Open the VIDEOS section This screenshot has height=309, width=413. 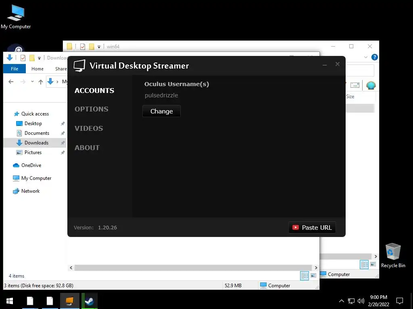(x=89, y=128)
